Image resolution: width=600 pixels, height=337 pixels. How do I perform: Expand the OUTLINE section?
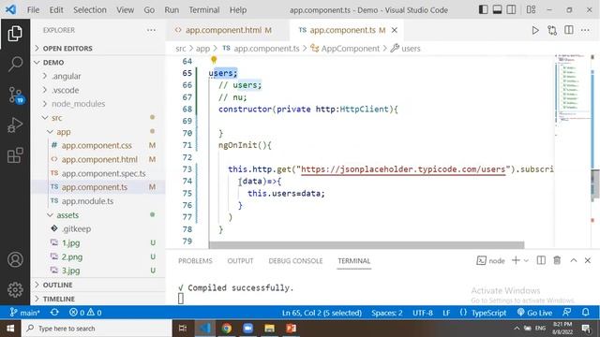coord(57,285)
